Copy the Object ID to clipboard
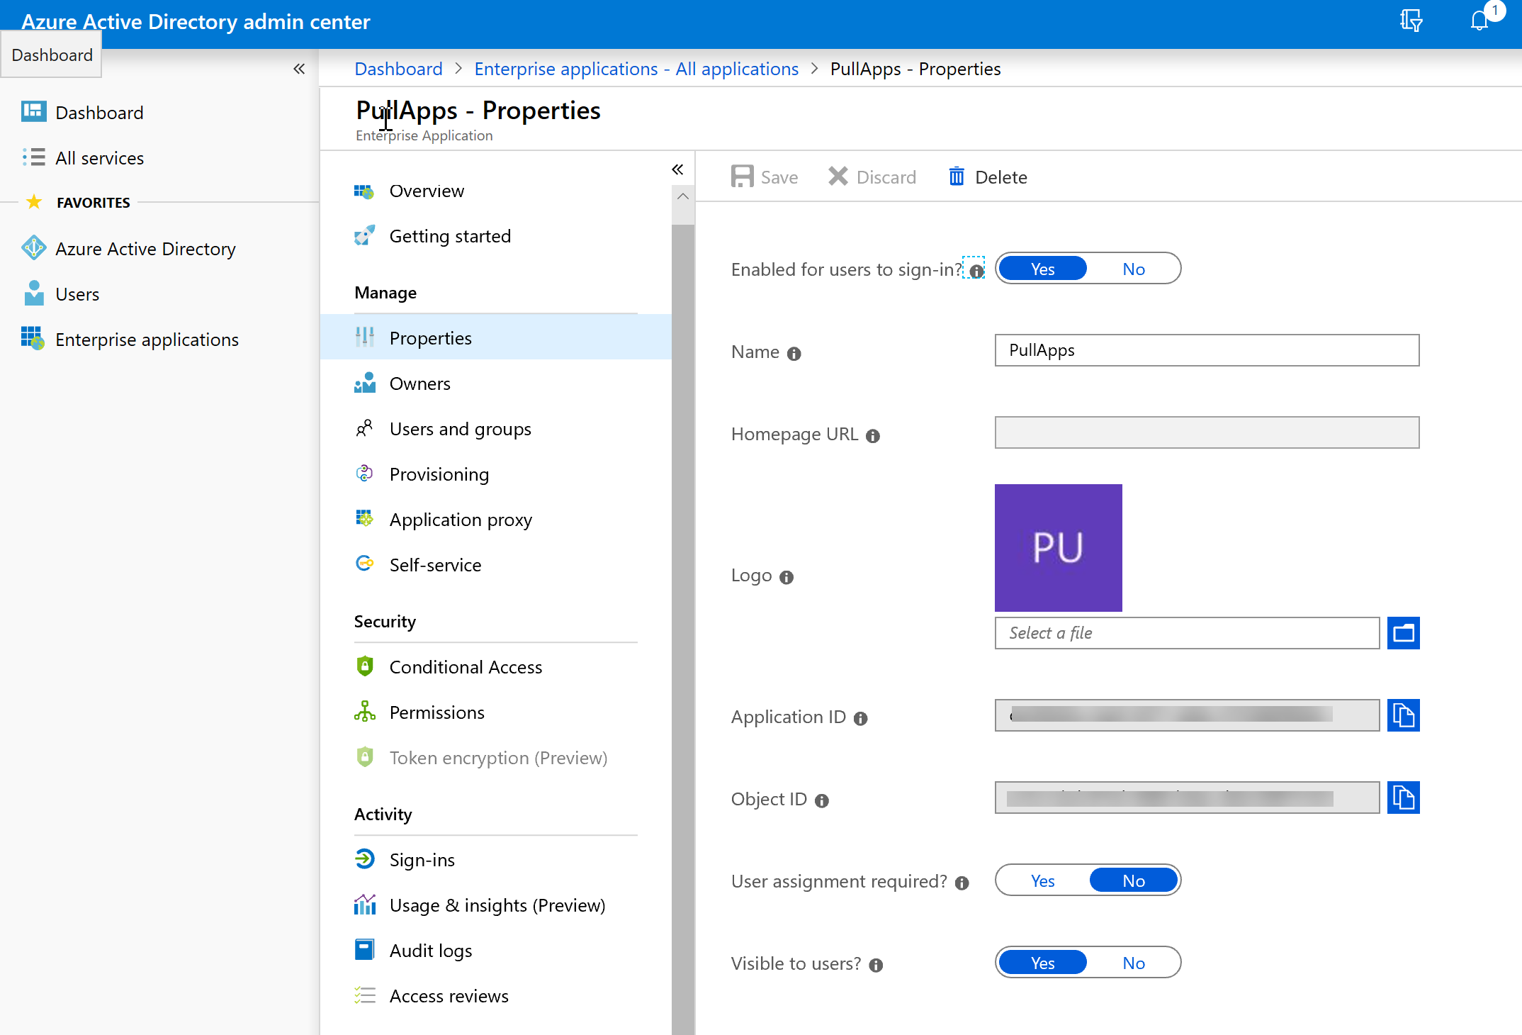 1403,798
